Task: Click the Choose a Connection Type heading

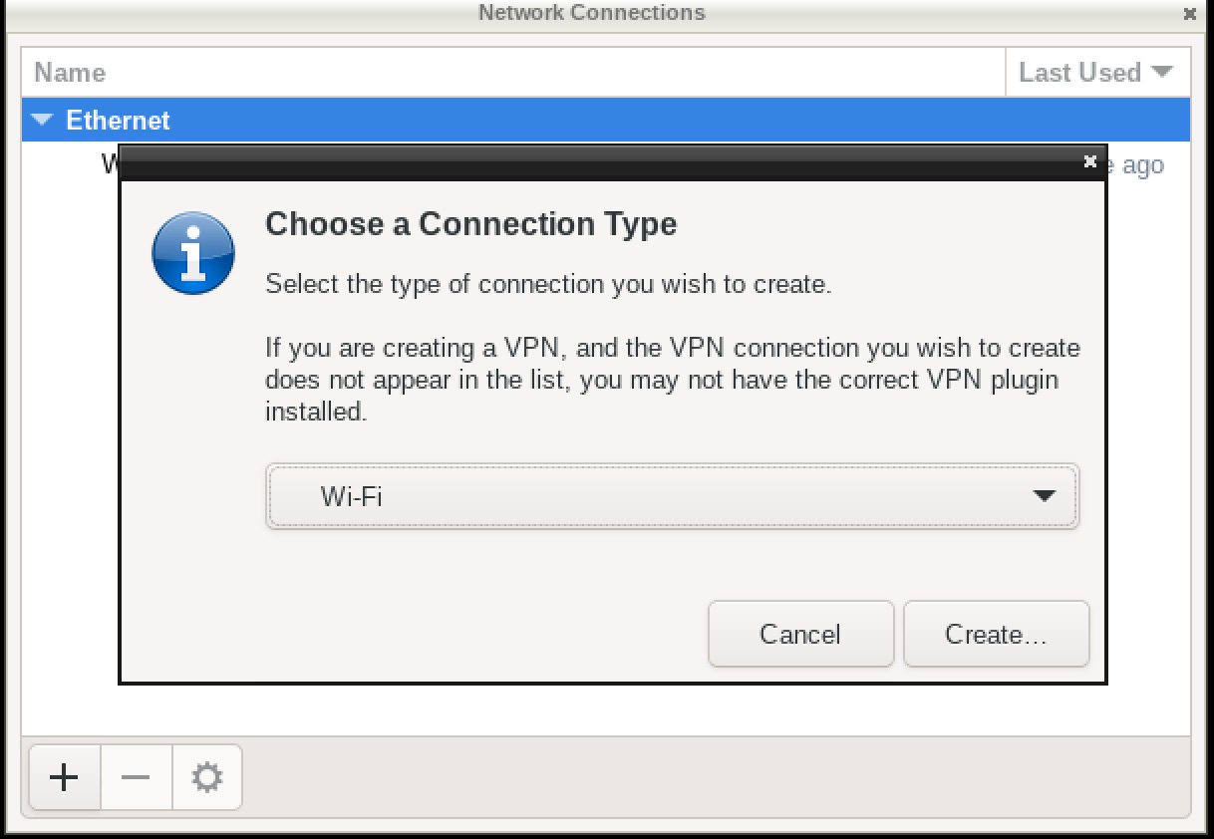Action: point(470,224)
